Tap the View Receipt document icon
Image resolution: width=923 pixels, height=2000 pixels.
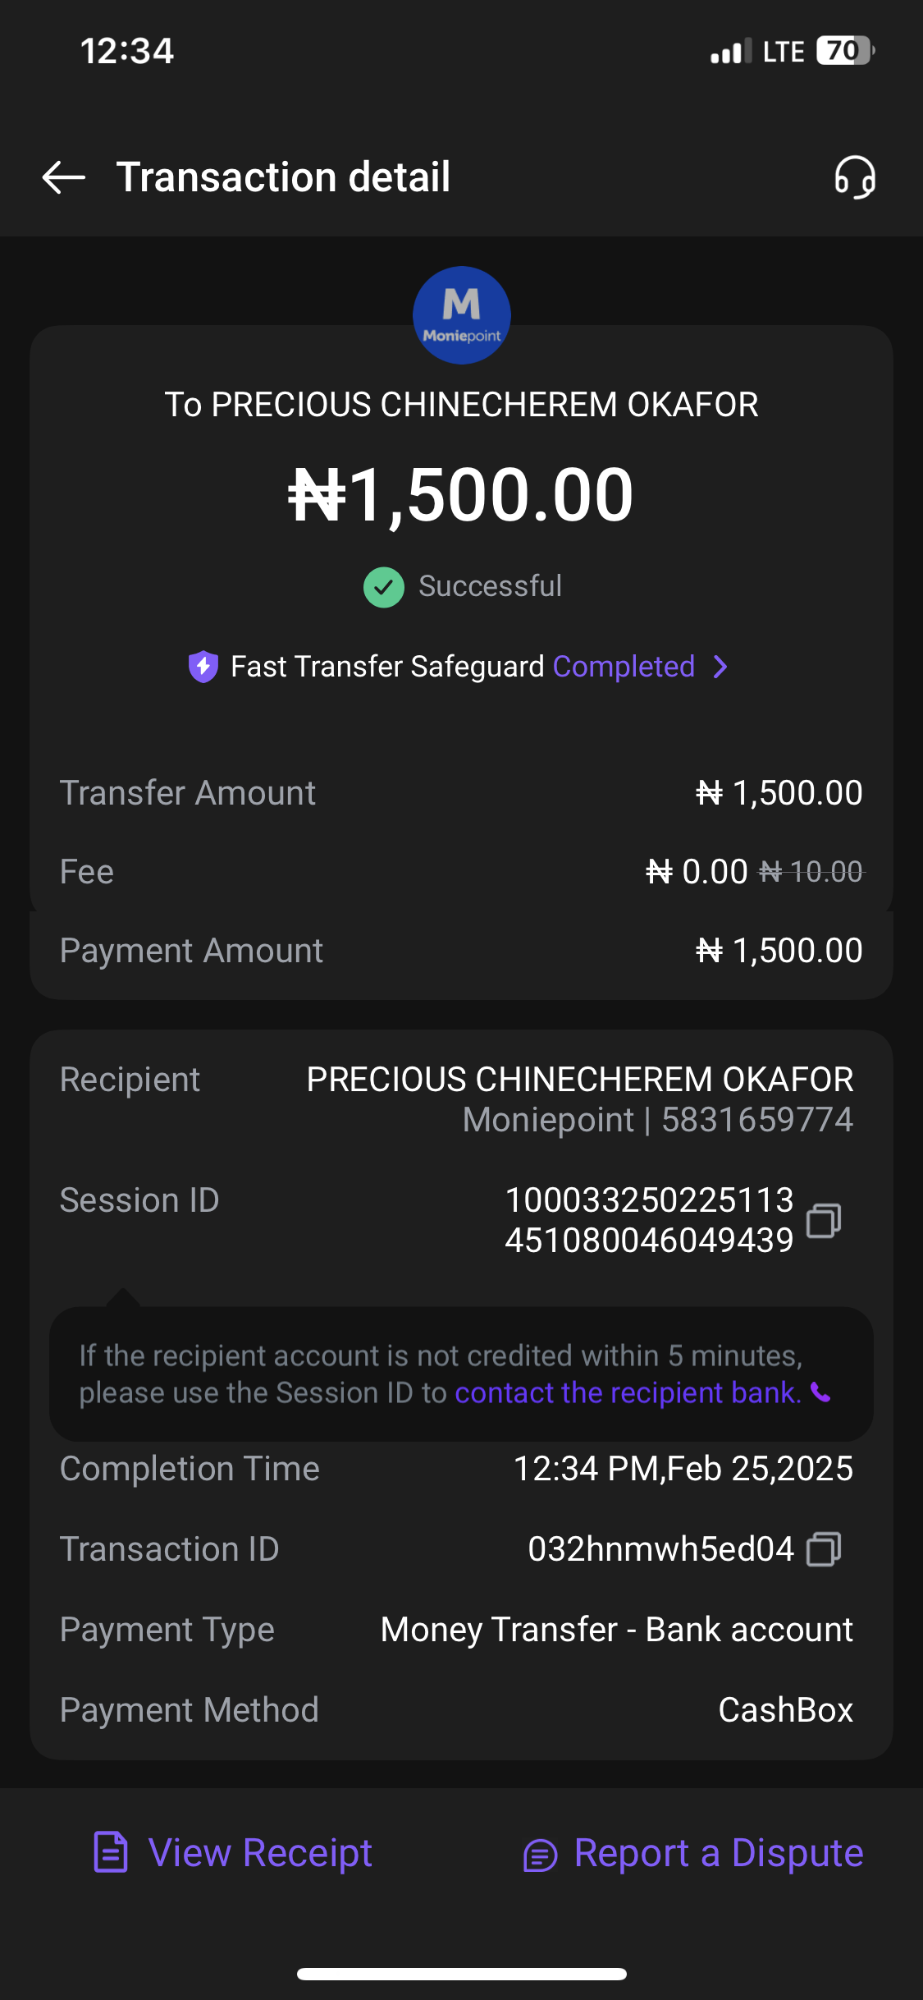(x=111, y=1852)
